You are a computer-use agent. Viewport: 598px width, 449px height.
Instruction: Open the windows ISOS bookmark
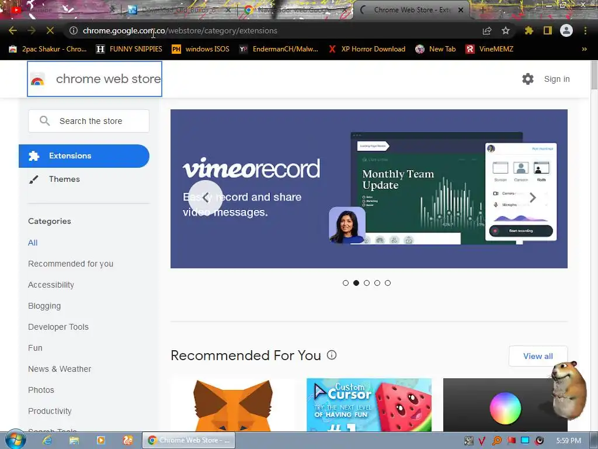point(201,49)
